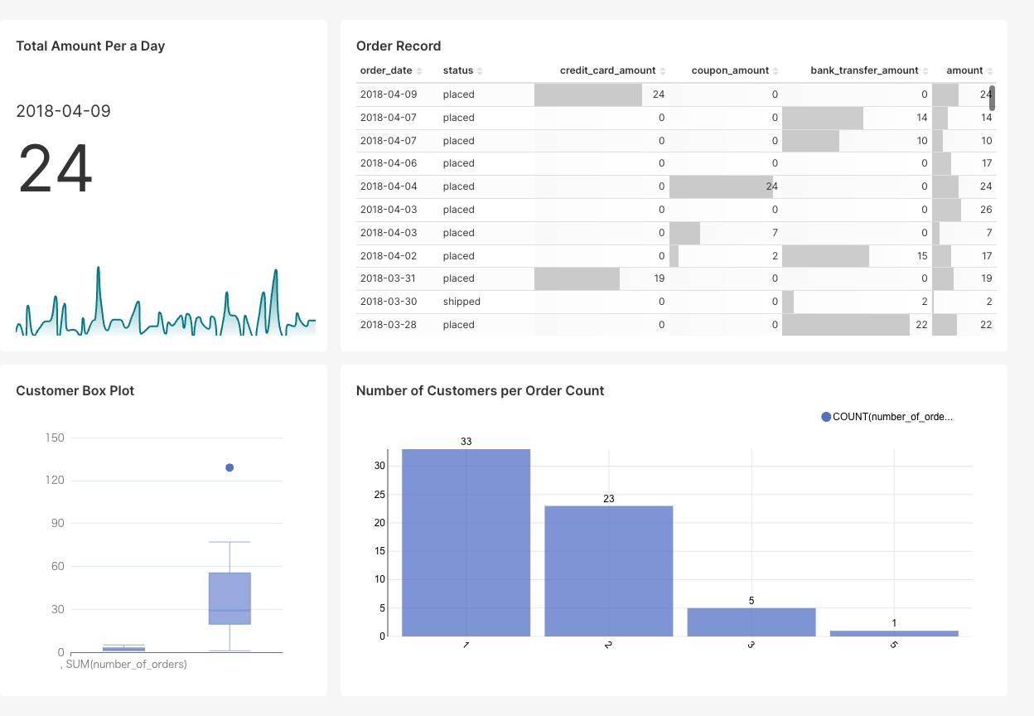The width and height of the screenshot is (1034, 716).
Task: Click coupon amount 2 in 2018-04-02 row
Action: (726, 256)
